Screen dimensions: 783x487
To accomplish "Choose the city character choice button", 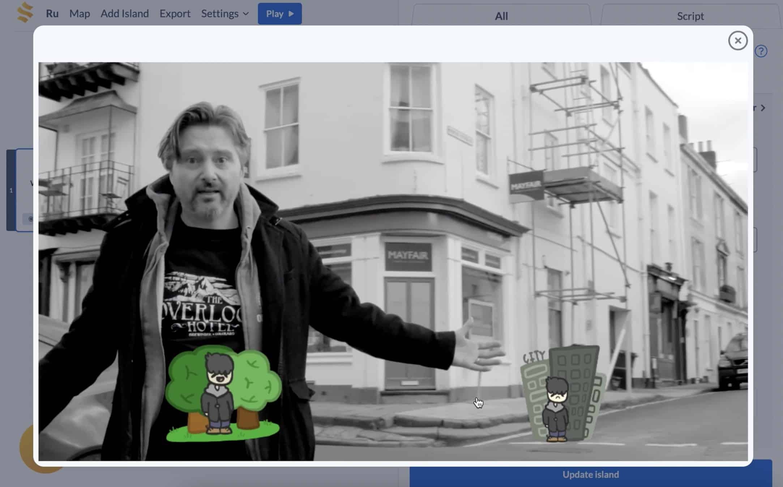I will pos(562,394).
